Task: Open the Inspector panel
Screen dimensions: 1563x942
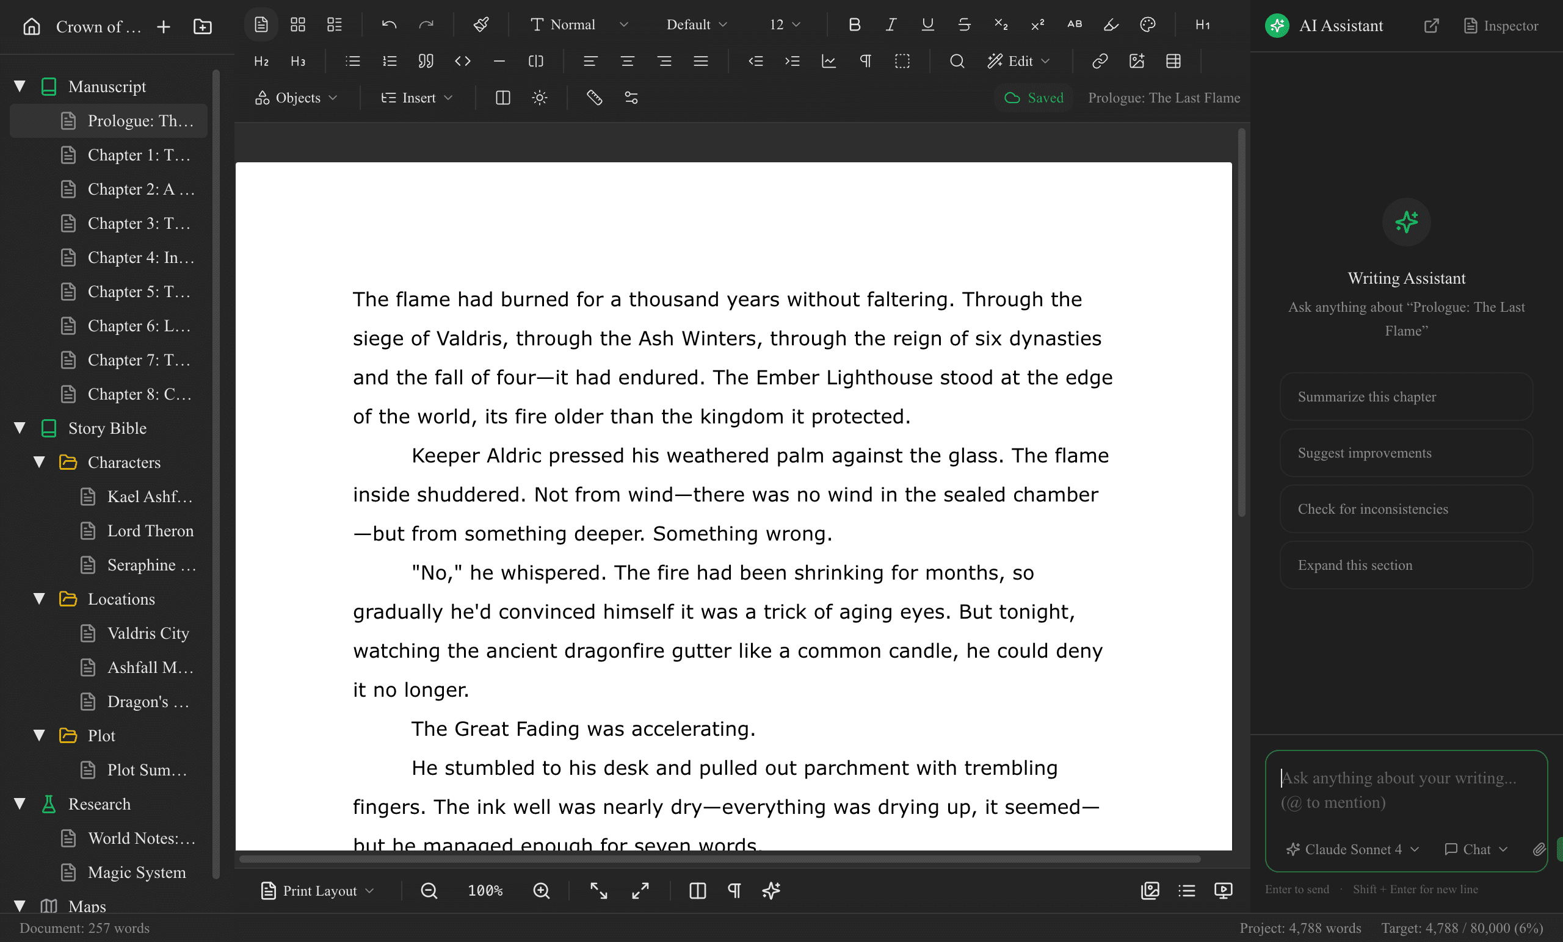Action: pos(1500,26)
